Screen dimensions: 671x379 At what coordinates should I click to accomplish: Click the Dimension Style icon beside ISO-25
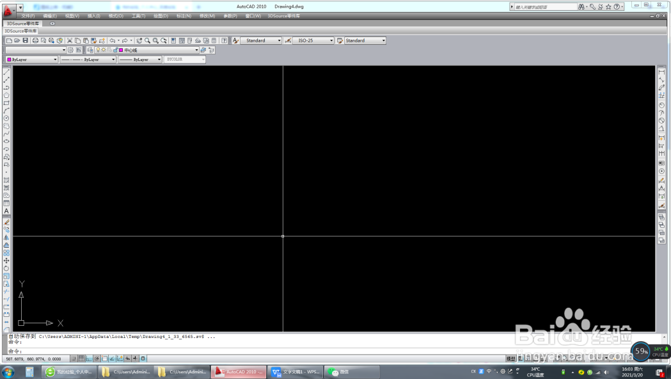tap(288, 41)
